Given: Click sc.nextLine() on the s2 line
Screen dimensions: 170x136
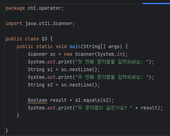Looking at the screenshot, I should [x=79, y=85].
